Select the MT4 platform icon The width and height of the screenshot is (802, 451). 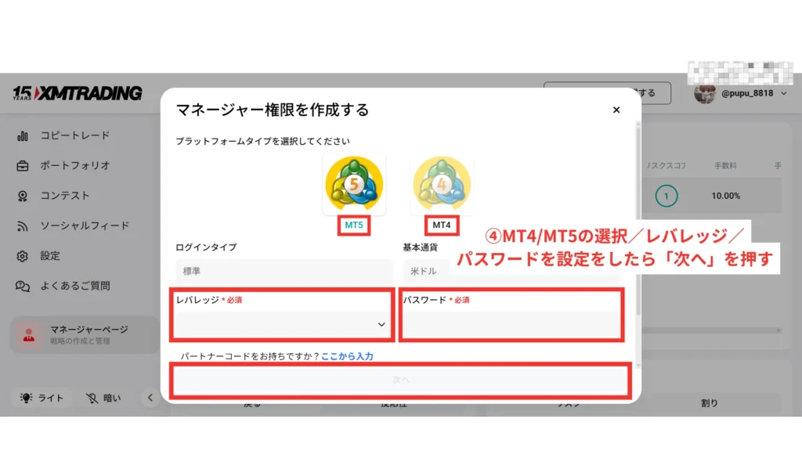[x=442, y=186]
